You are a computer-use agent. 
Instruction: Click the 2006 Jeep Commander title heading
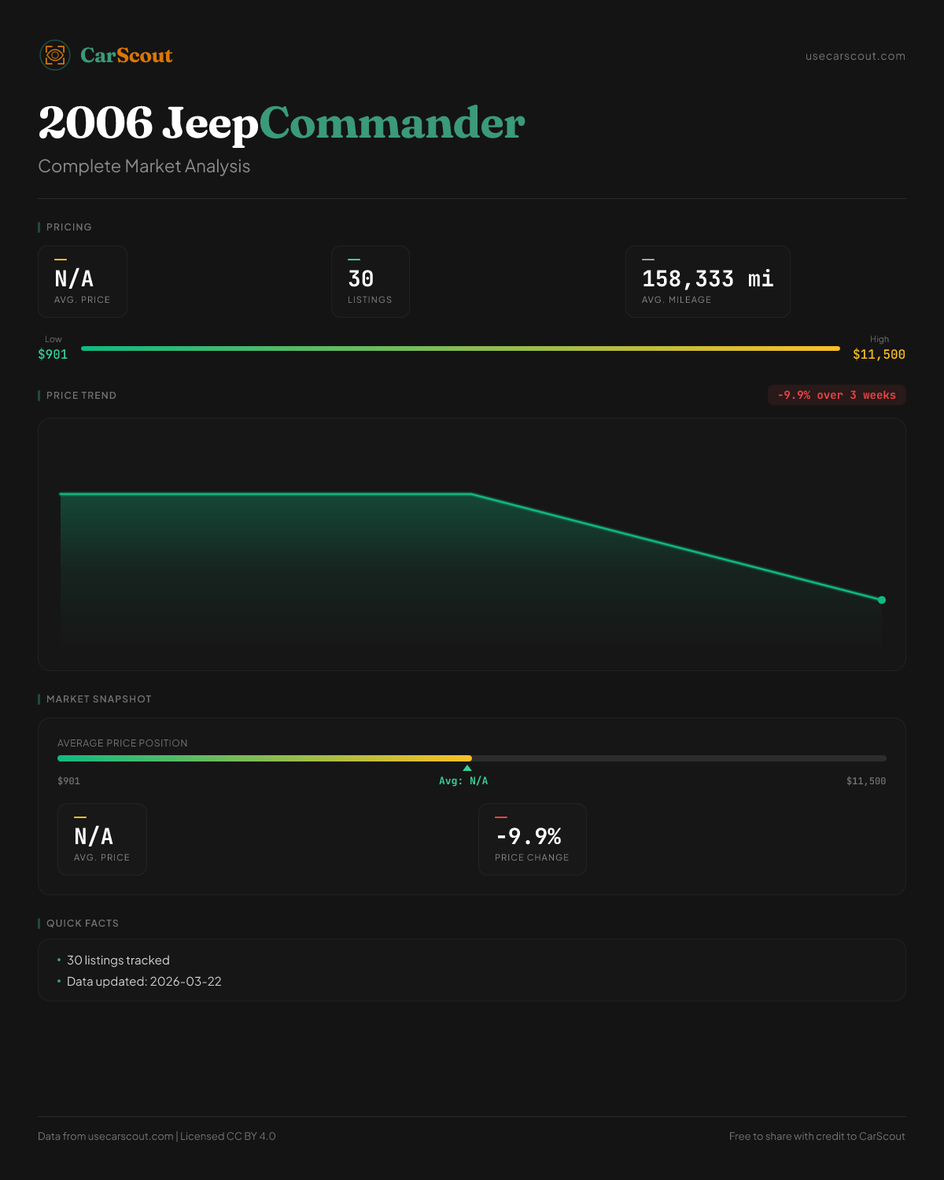(281, 124)
